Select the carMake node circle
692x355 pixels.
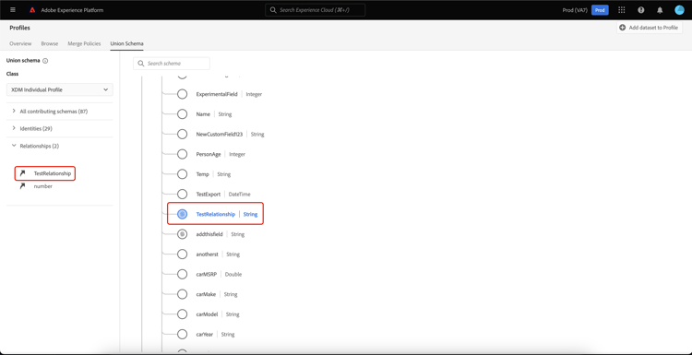pos(183,294)
